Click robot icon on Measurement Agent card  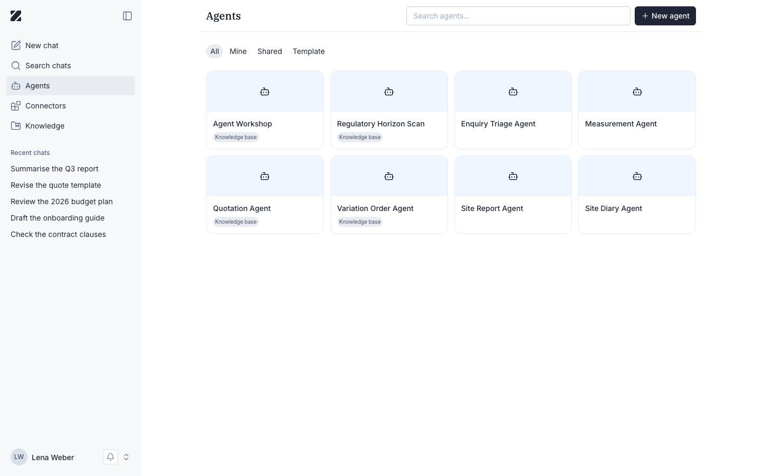coord(637,91)
